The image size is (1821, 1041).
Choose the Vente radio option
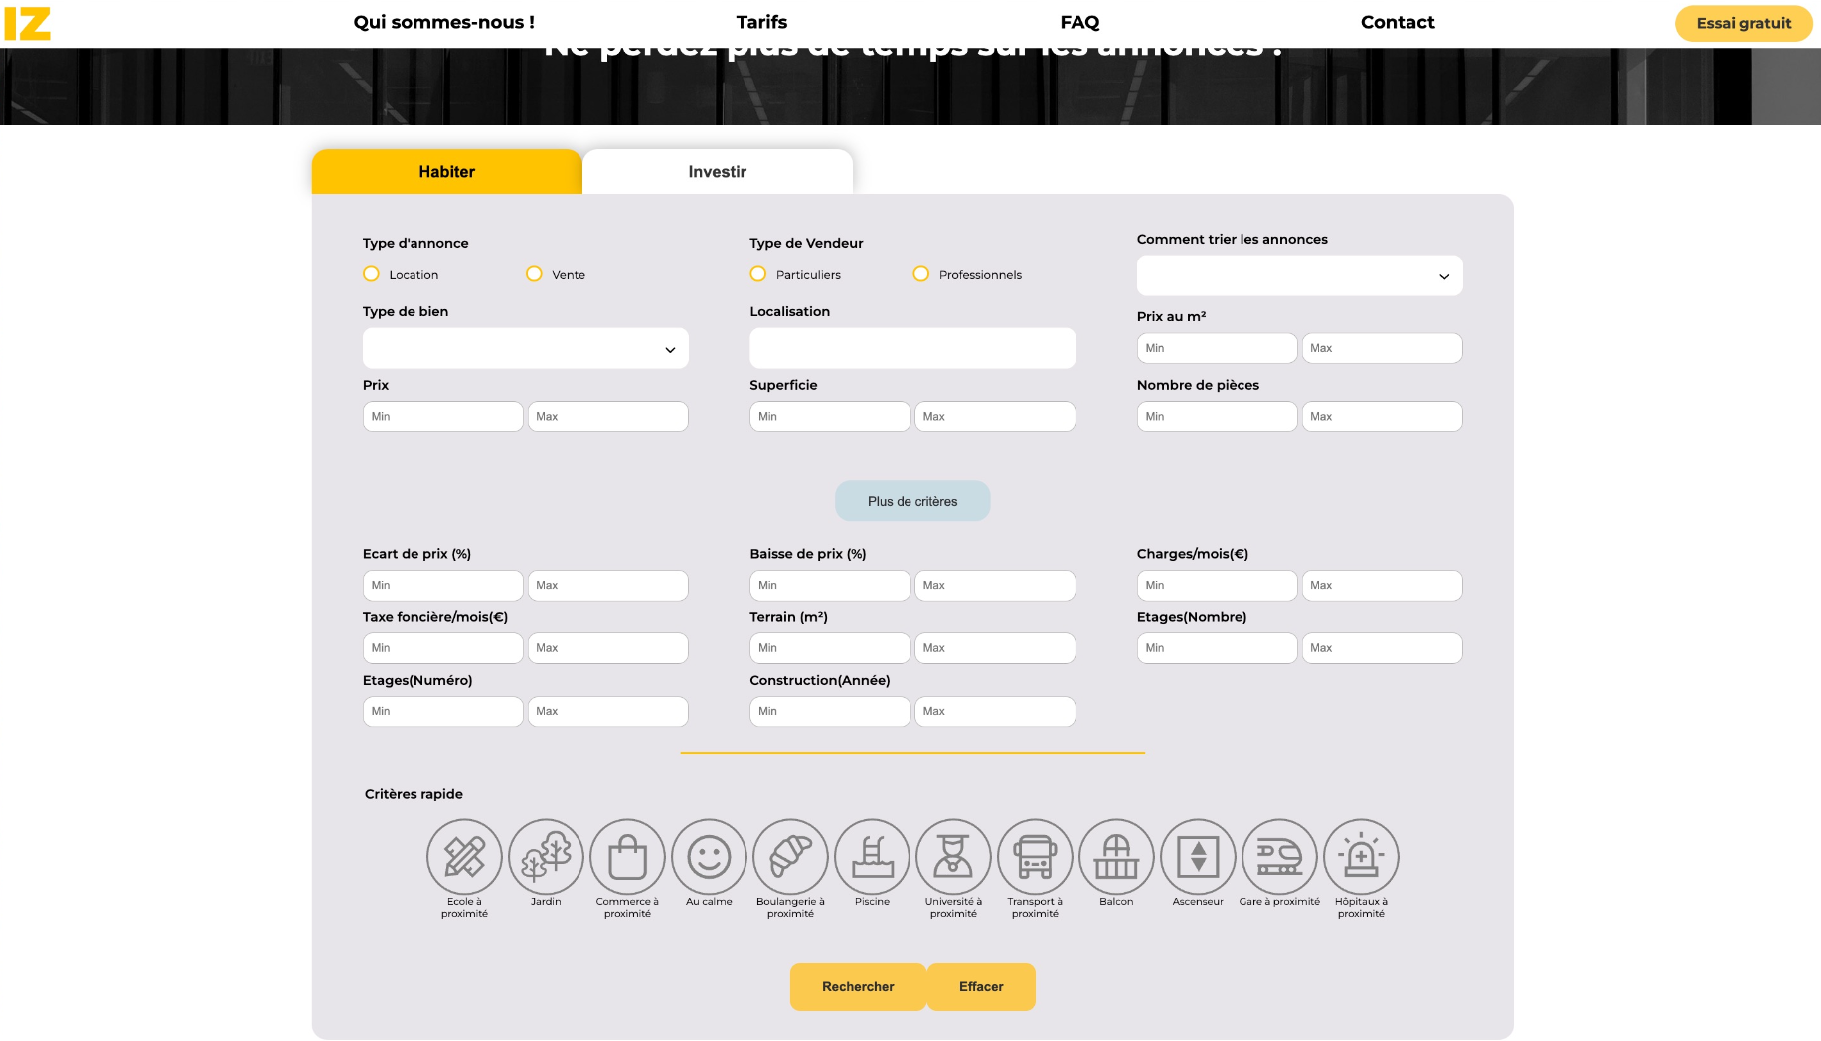(x=535, y=274)
